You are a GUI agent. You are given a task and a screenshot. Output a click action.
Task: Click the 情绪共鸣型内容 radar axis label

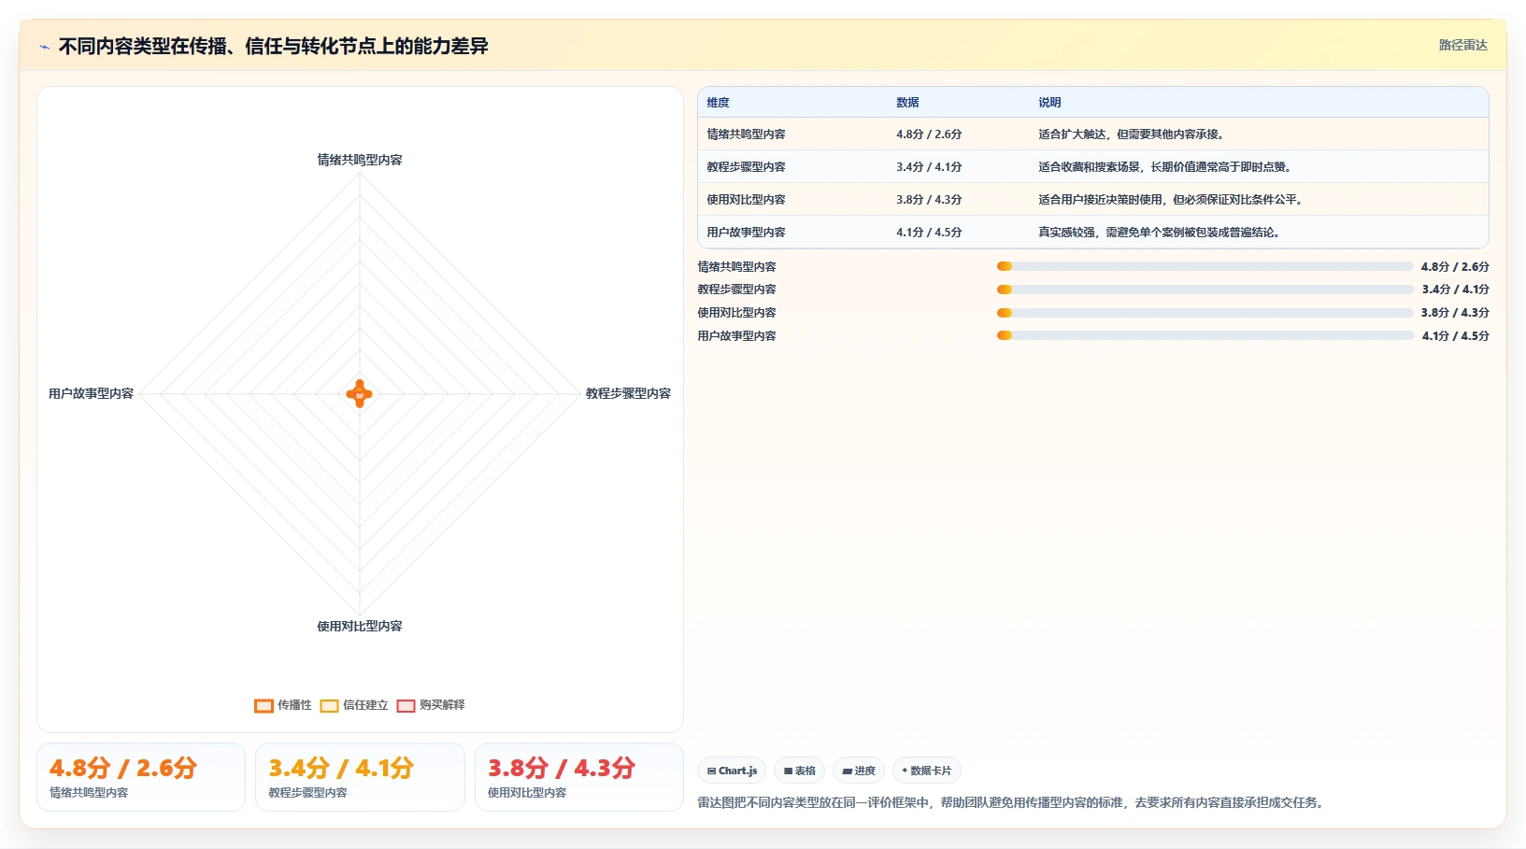coord(360,160)
